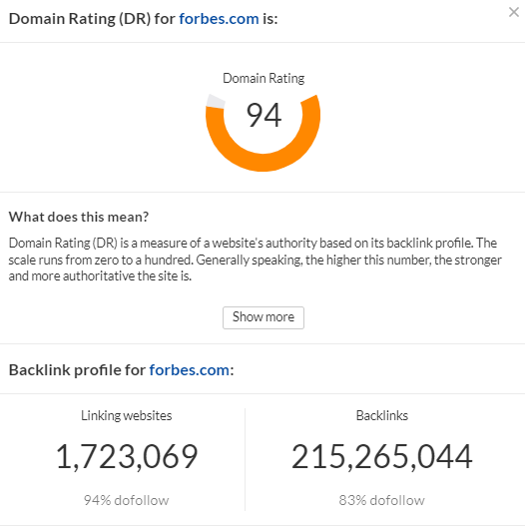Click the Domain Rating label above gauge

pos(263,79)
